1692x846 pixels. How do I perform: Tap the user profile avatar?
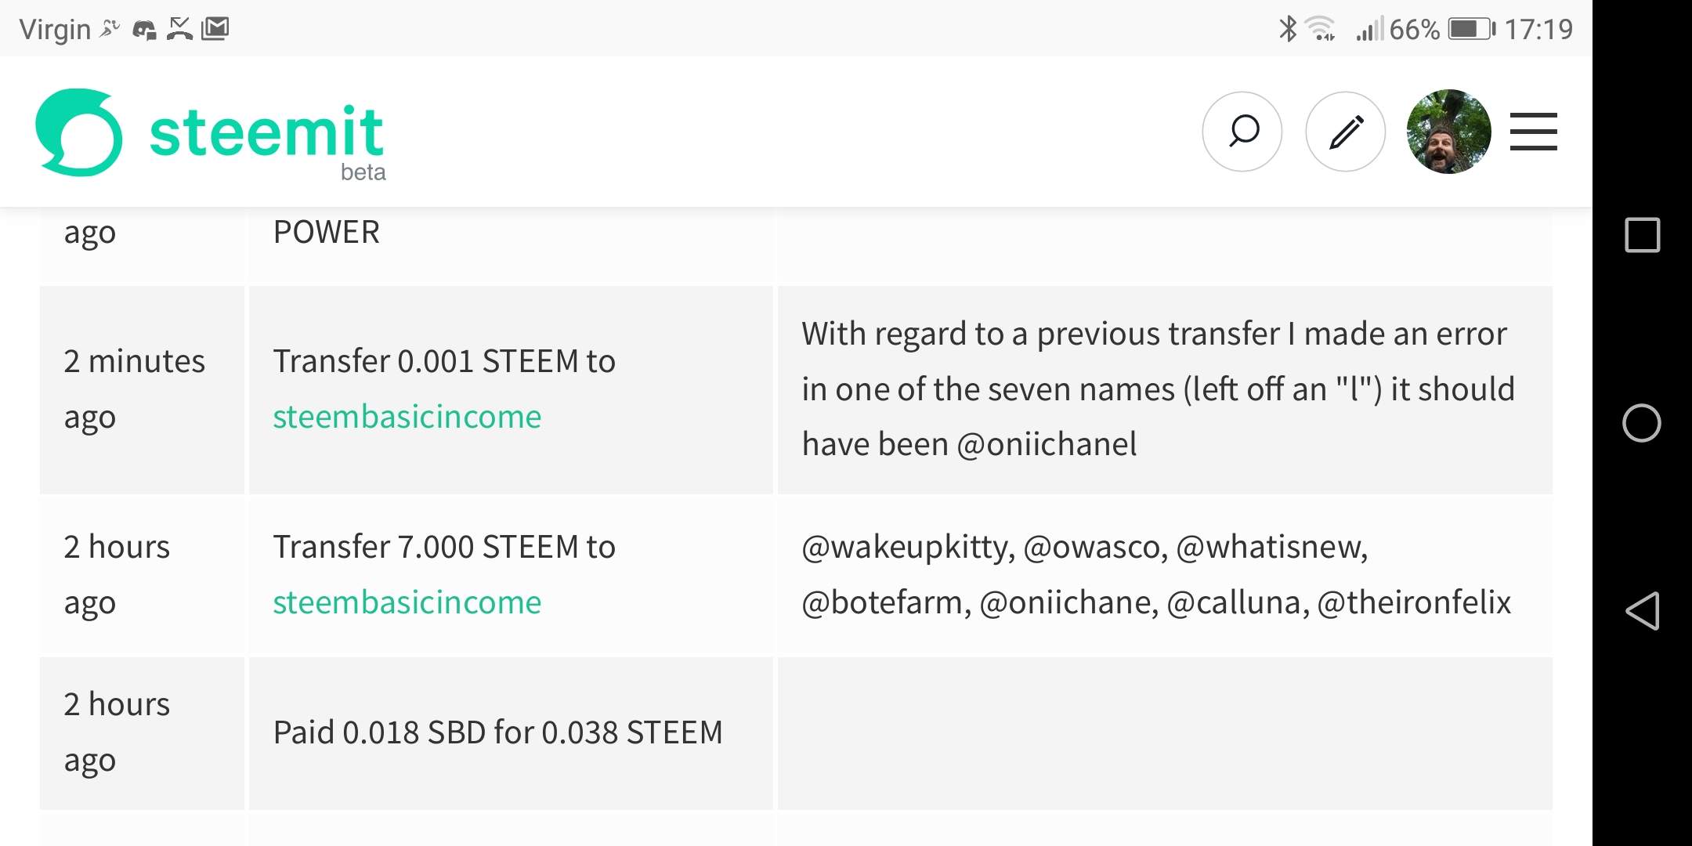click(1448, 132)
